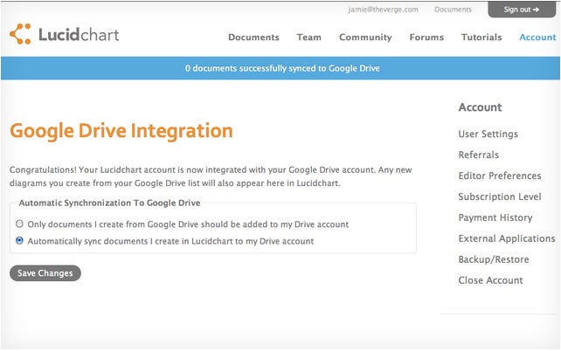Click the Lucidchart wordmark text
This screenshot has height=351, width=561.
click(79, 35)
